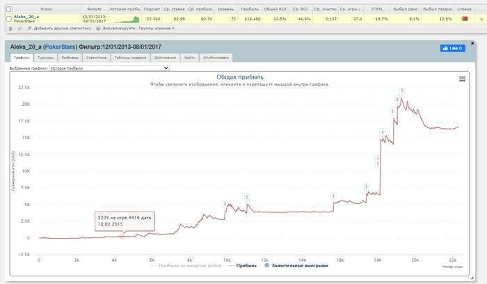Open the Таблицы лидеров tab
Viewport: 487px width, 284px height.
(130, 58)
